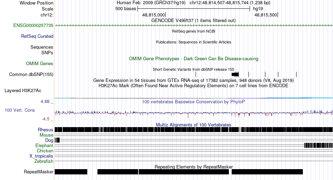Select the Elephant alignment row label
The height and width of the screenshot is (180, 333).
coord(44,146)
